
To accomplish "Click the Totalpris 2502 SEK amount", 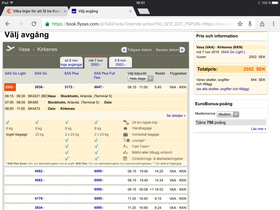I will 254,69.
